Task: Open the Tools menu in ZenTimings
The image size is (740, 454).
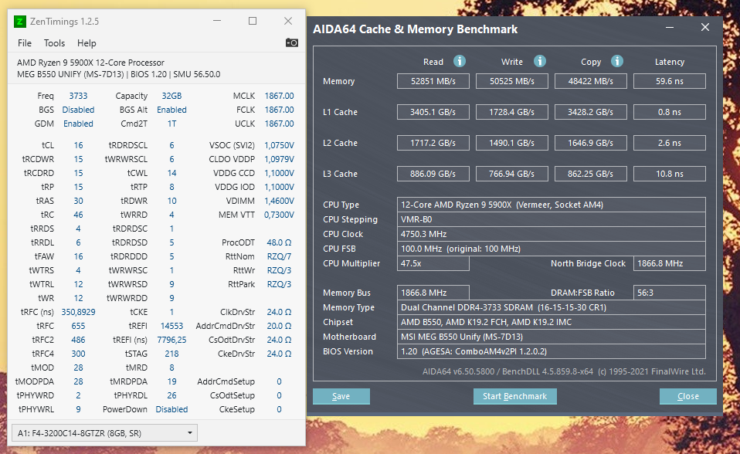Action: [x=54, y=43]
